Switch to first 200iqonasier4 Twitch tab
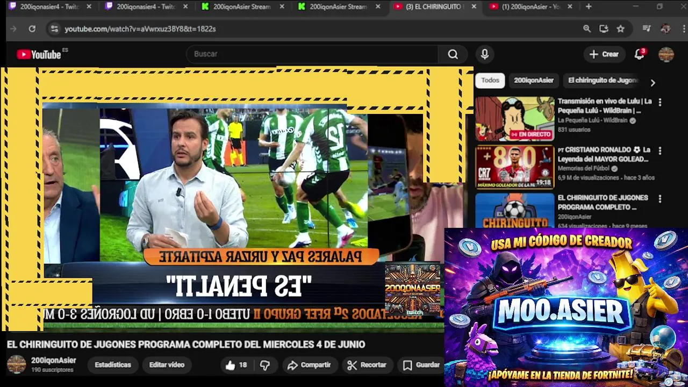 [48, 6]
